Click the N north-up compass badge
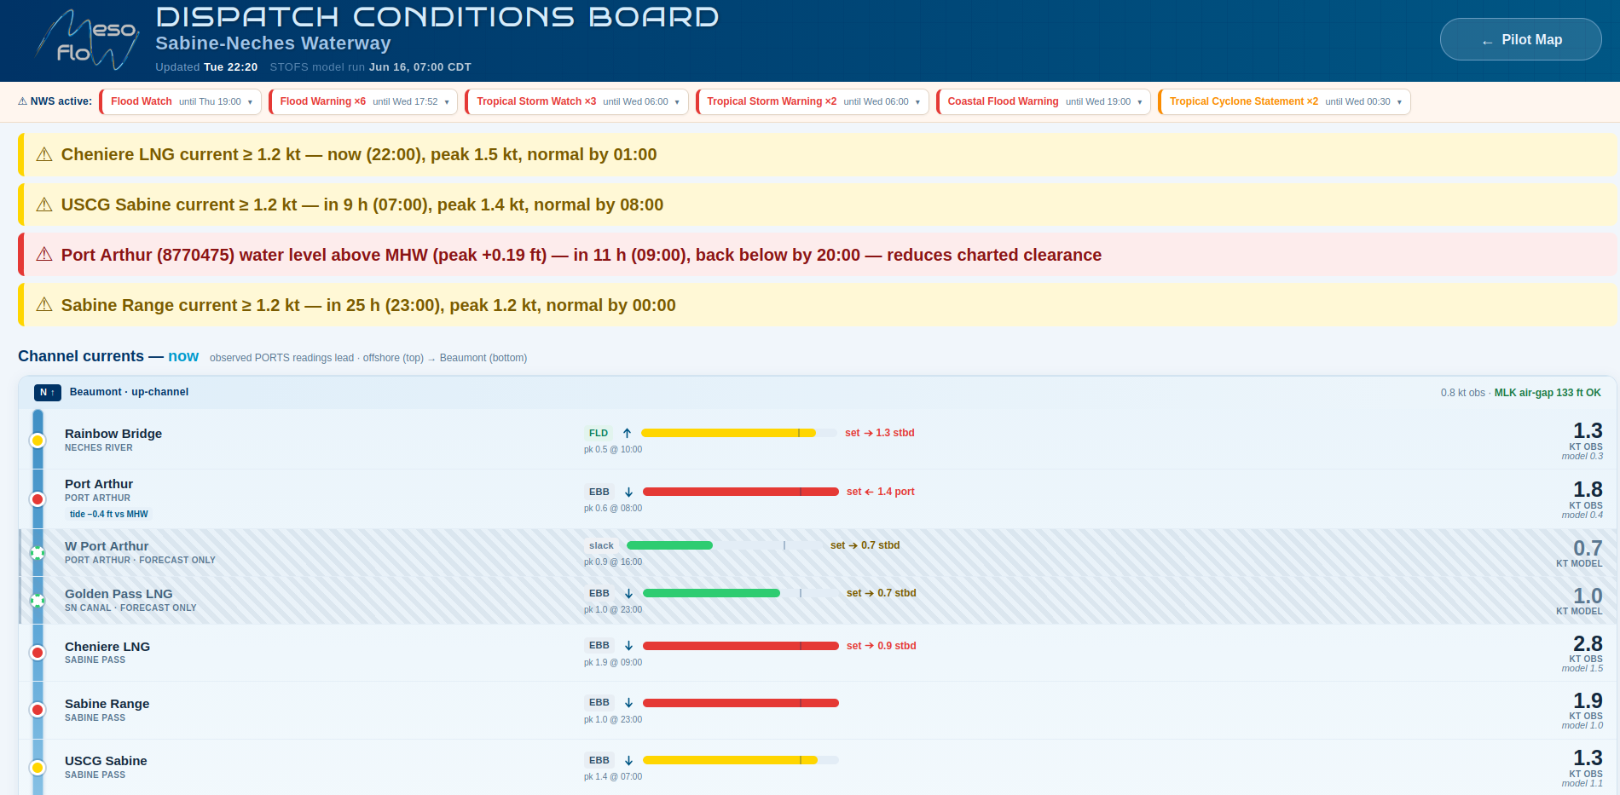The width and height of the screenshot is (1620, 795). click(x=48, y=392)
